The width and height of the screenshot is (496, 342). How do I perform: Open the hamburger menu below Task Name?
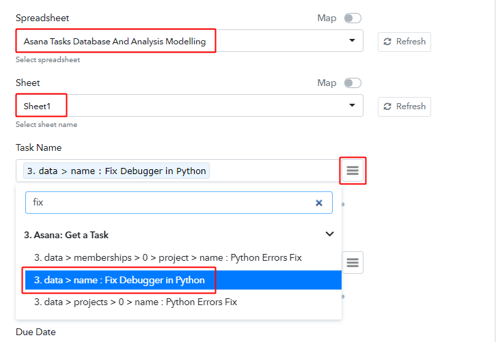click(353, 262)
